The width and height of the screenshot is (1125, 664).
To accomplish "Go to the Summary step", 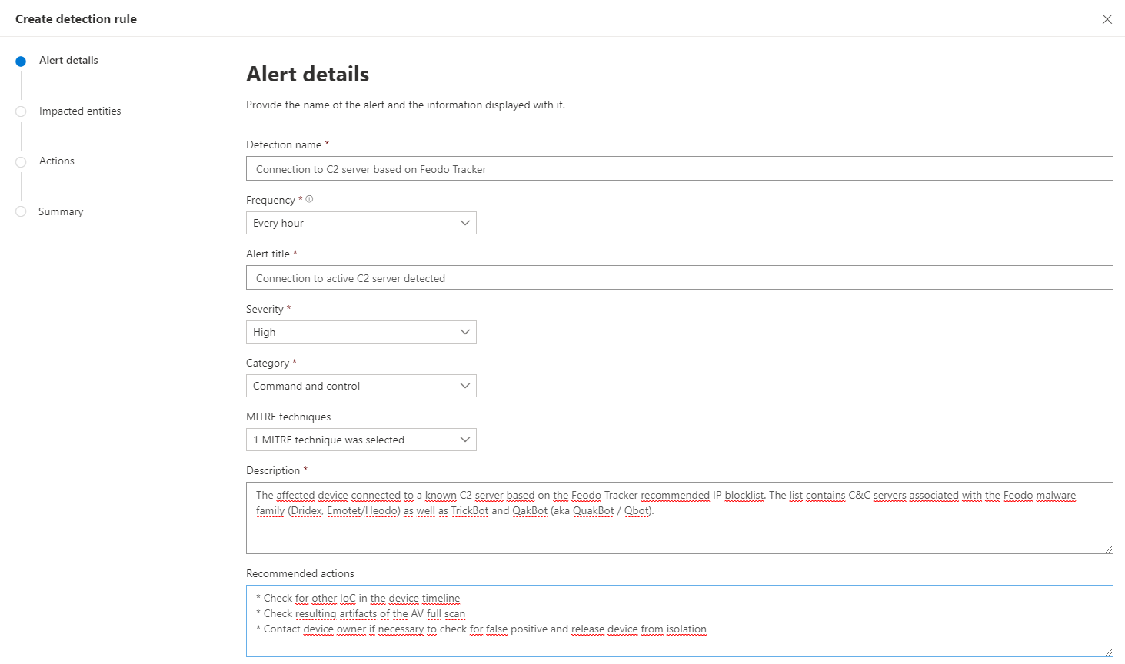I will 60,211.
